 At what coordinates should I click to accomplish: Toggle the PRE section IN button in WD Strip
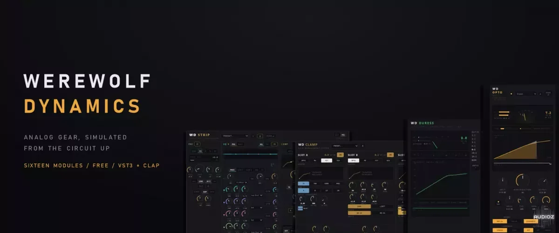(197, 144)
